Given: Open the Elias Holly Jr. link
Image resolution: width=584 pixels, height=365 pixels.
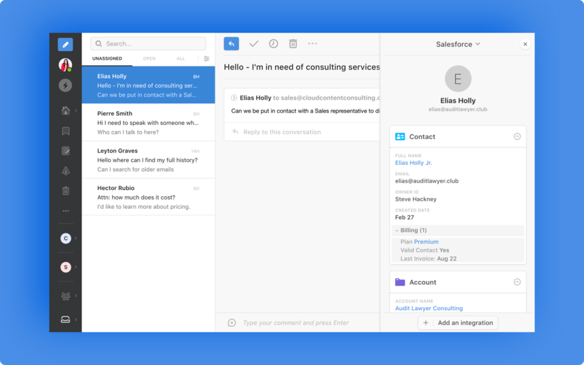Looking at the screenshot, I should pos(414,163).
